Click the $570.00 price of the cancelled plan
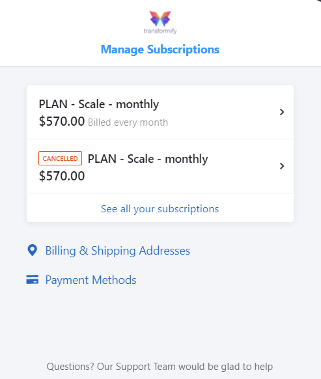The height and width of the screenshot is (379, 321). coord(62,176)
